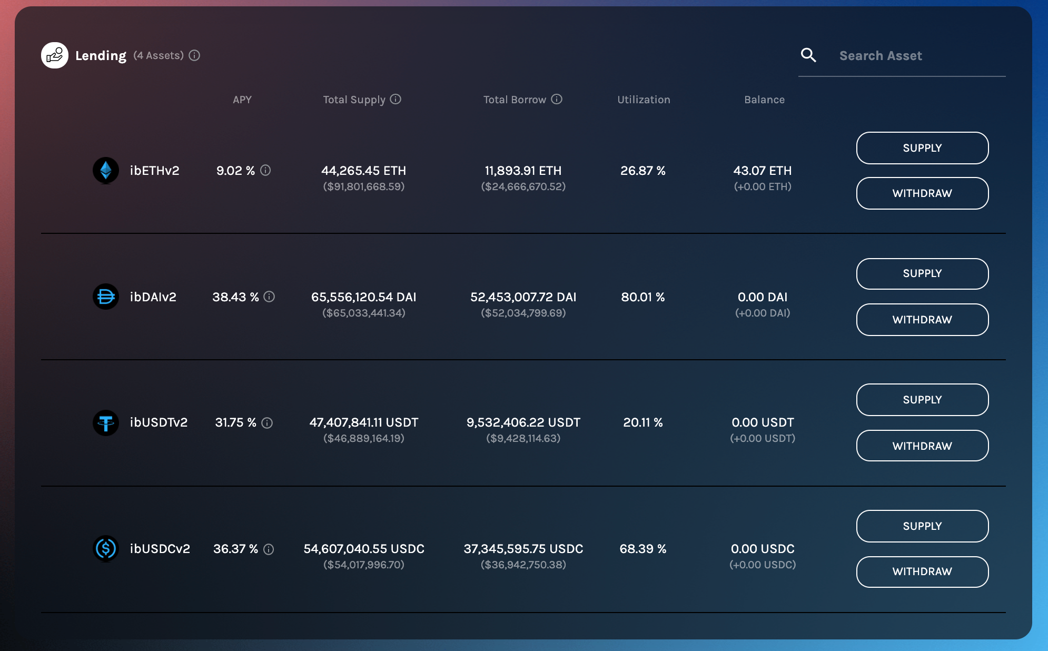
Task: Supply to the ibUSDCv2 pool
Action: [x=922, y=526]
